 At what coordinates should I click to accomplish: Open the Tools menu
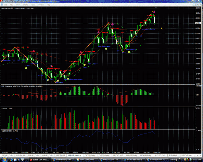pos(33,5)
